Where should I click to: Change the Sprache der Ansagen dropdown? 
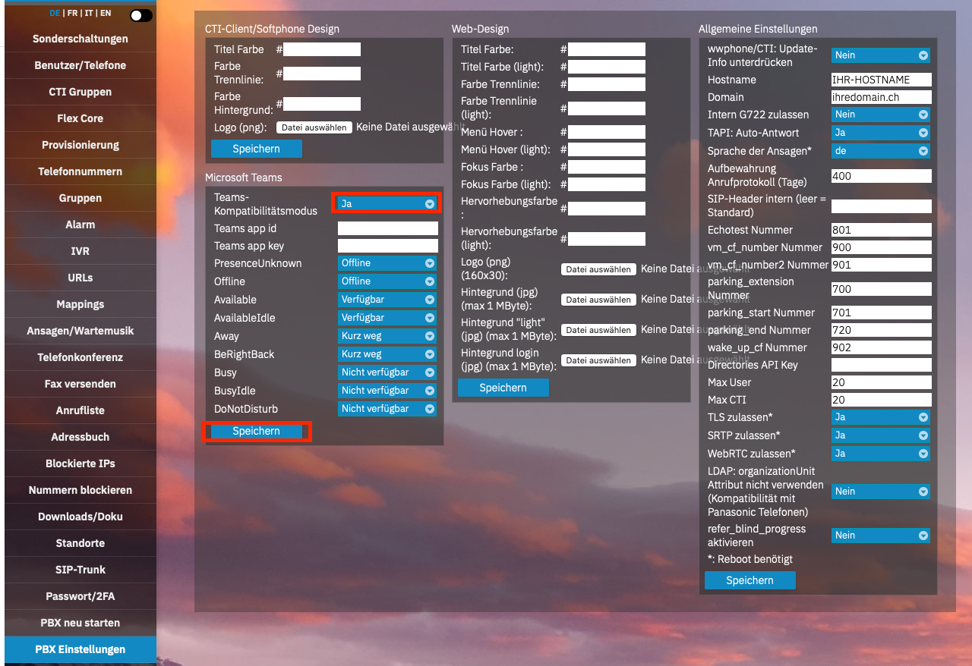pyautogui.click(x=881, y=151)
